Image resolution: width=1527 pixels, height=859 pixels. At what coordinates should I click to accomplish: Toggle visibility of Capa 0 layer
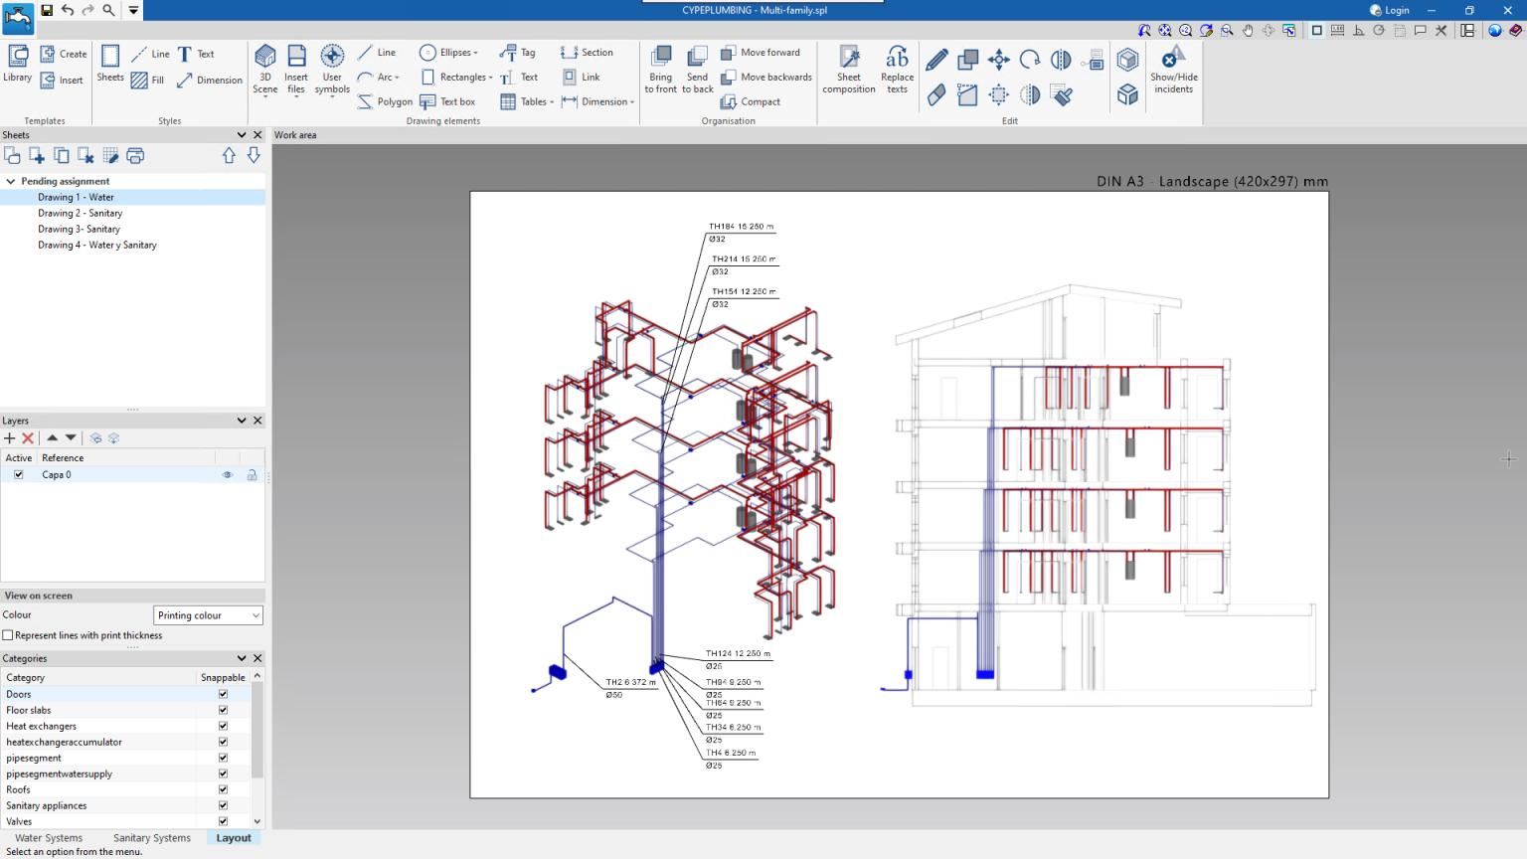point(228,474)
